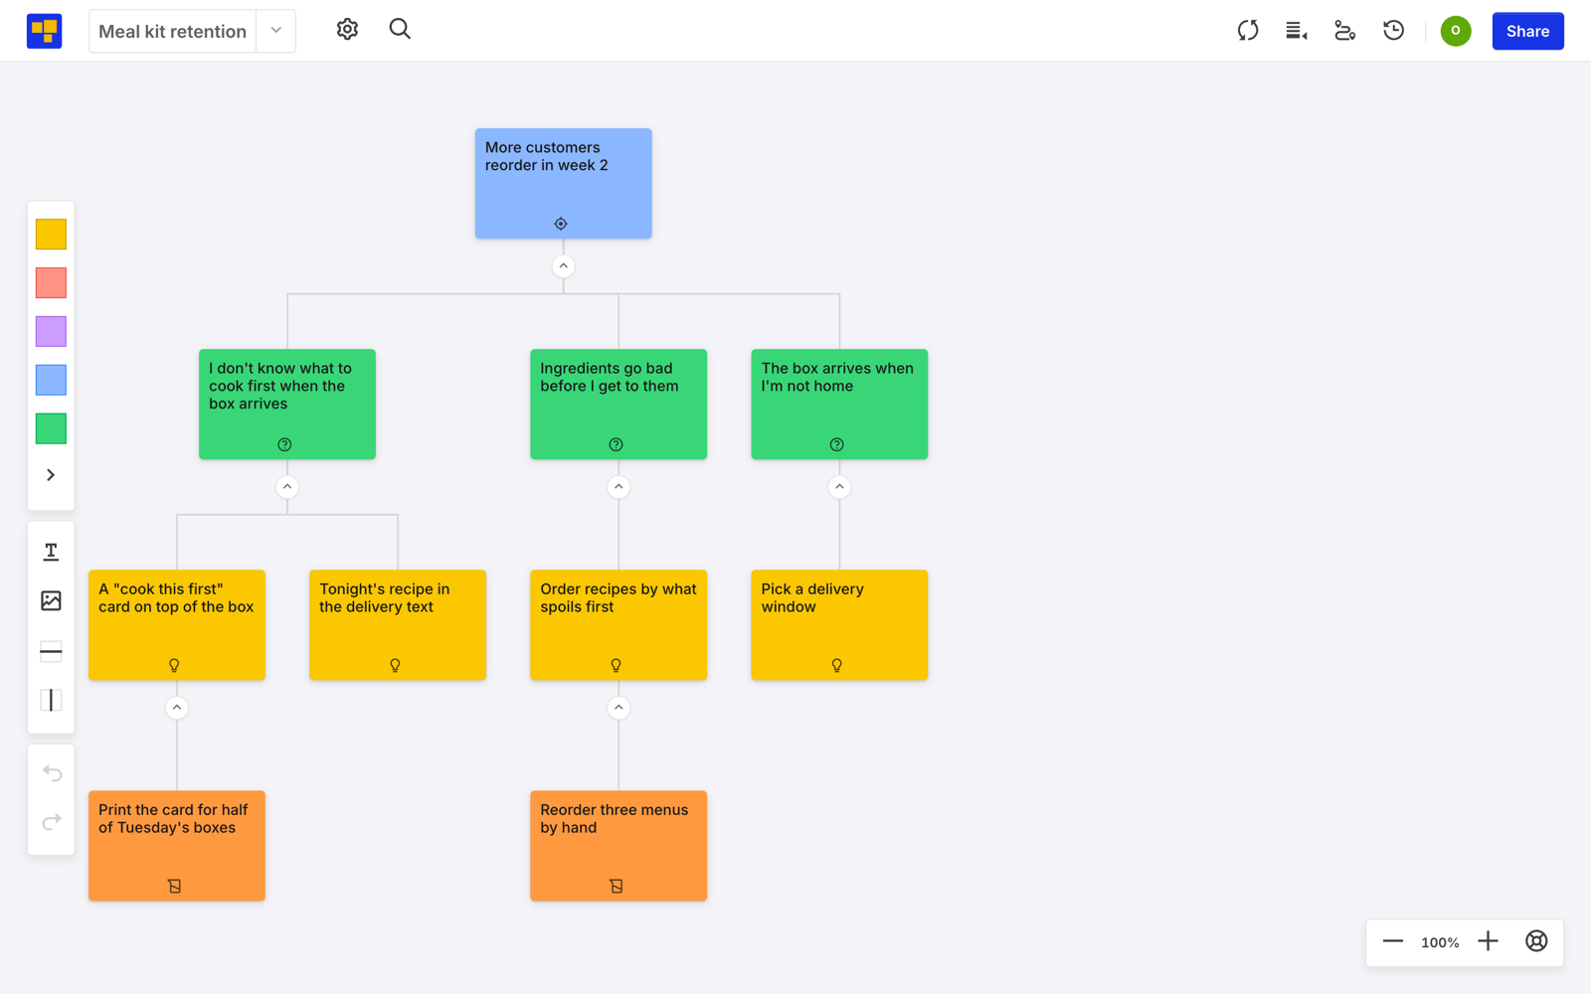The image size is (1591, 994).
Task: Click the redo arrow
Action: click(52, 822)
